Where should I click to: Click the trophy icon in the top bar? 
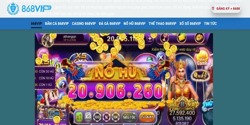(x=164, y=37)
